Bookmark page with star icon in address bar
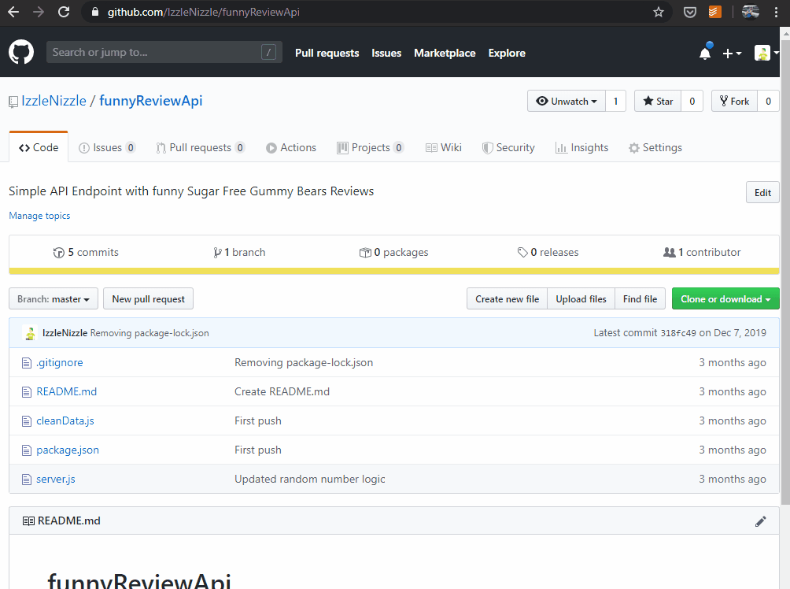The height and width of the screenshot is (589, 790). click(658, 12)
